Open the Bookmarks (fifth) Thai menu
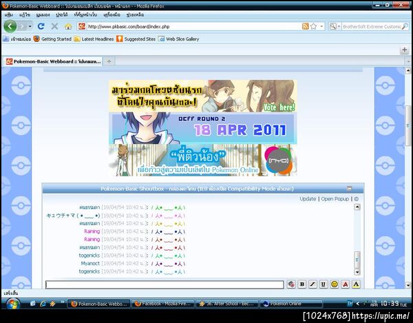Viewport: 413px width, 323px height. click(x=85, y=14)
